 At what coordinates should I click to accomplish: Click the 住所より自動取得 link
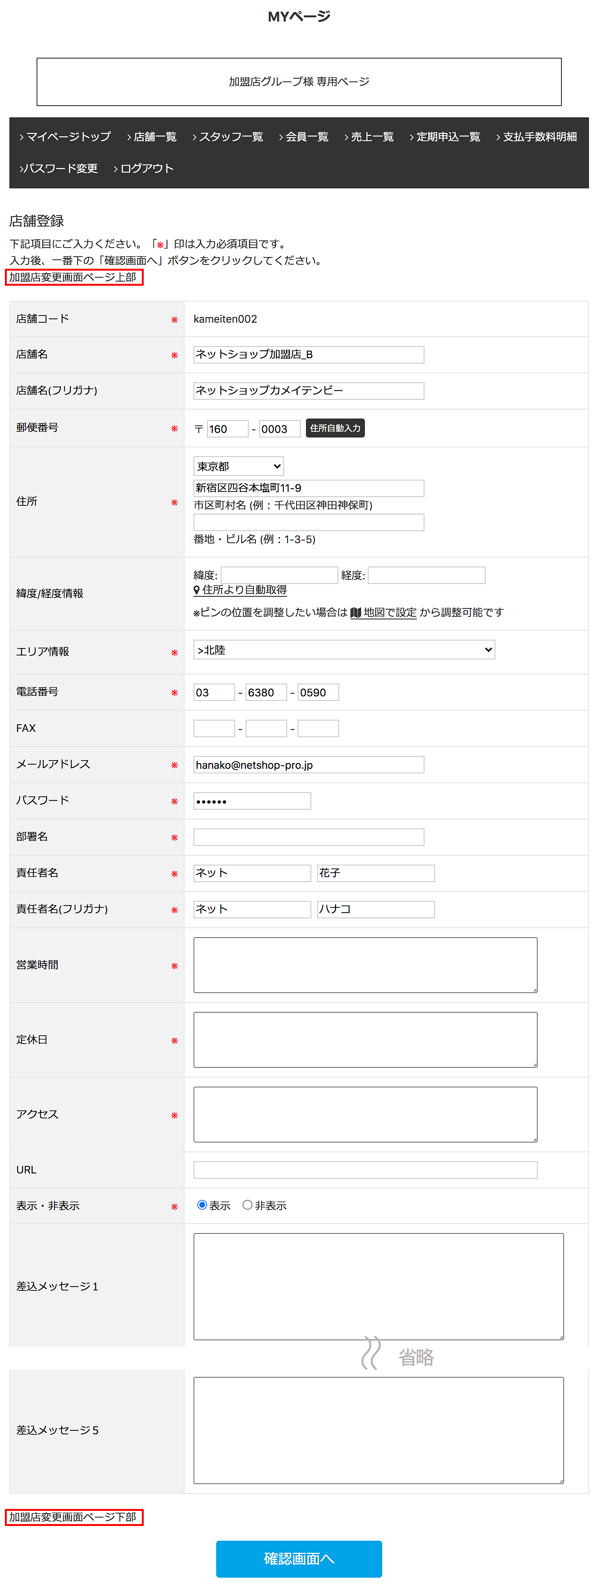[x=244, y=590]
